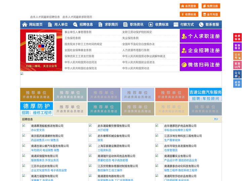Open 招聘信息 in the navigation bar
This screenshot has width=242, height=181.
[86, 24]
